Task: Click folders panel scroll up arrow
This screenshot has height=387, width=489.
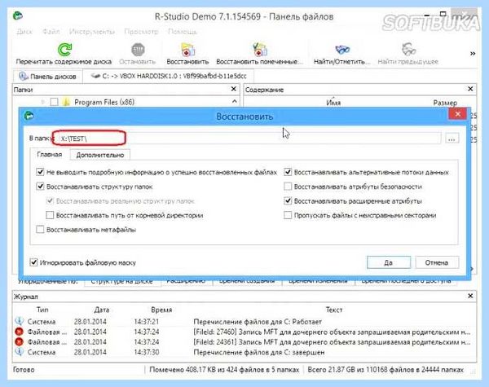Action: (x=234, y=102)
